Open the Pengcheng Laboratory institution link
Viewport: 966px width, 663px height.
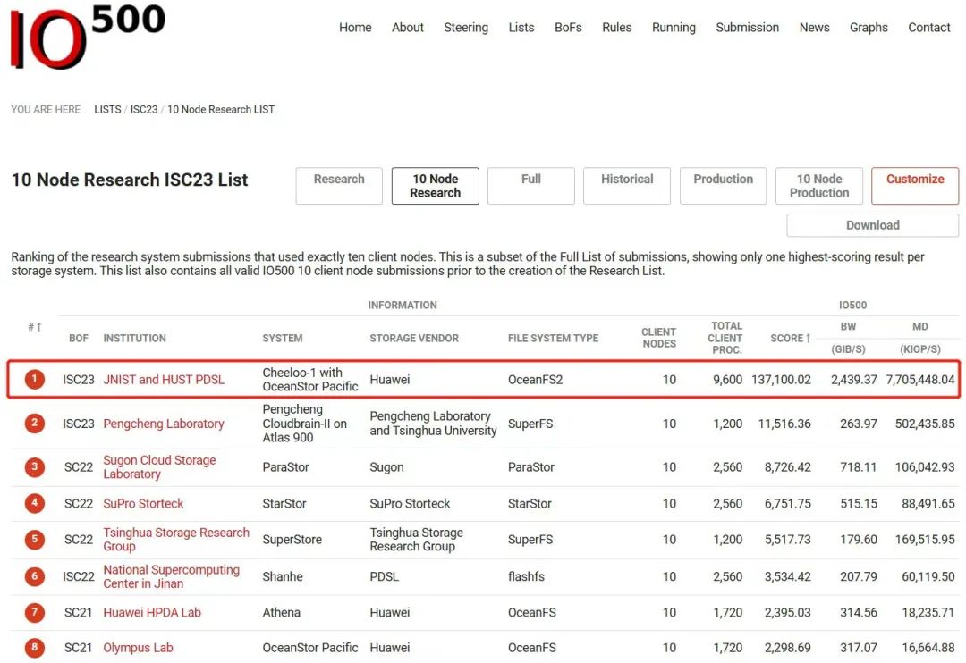point(164,424)
